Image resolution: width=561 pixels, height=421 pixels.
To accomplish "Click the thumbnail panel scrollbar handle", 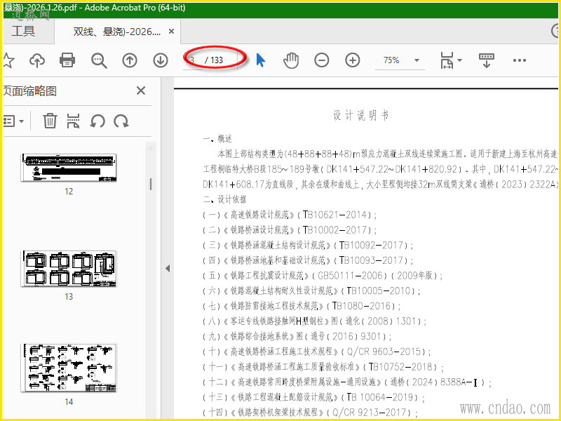I will click(151, 184).
